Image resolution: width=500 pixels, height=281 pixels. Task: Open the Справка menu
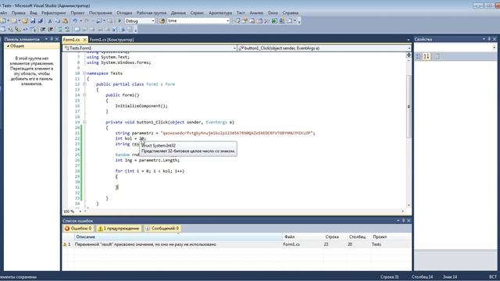(x=291, y=12)
